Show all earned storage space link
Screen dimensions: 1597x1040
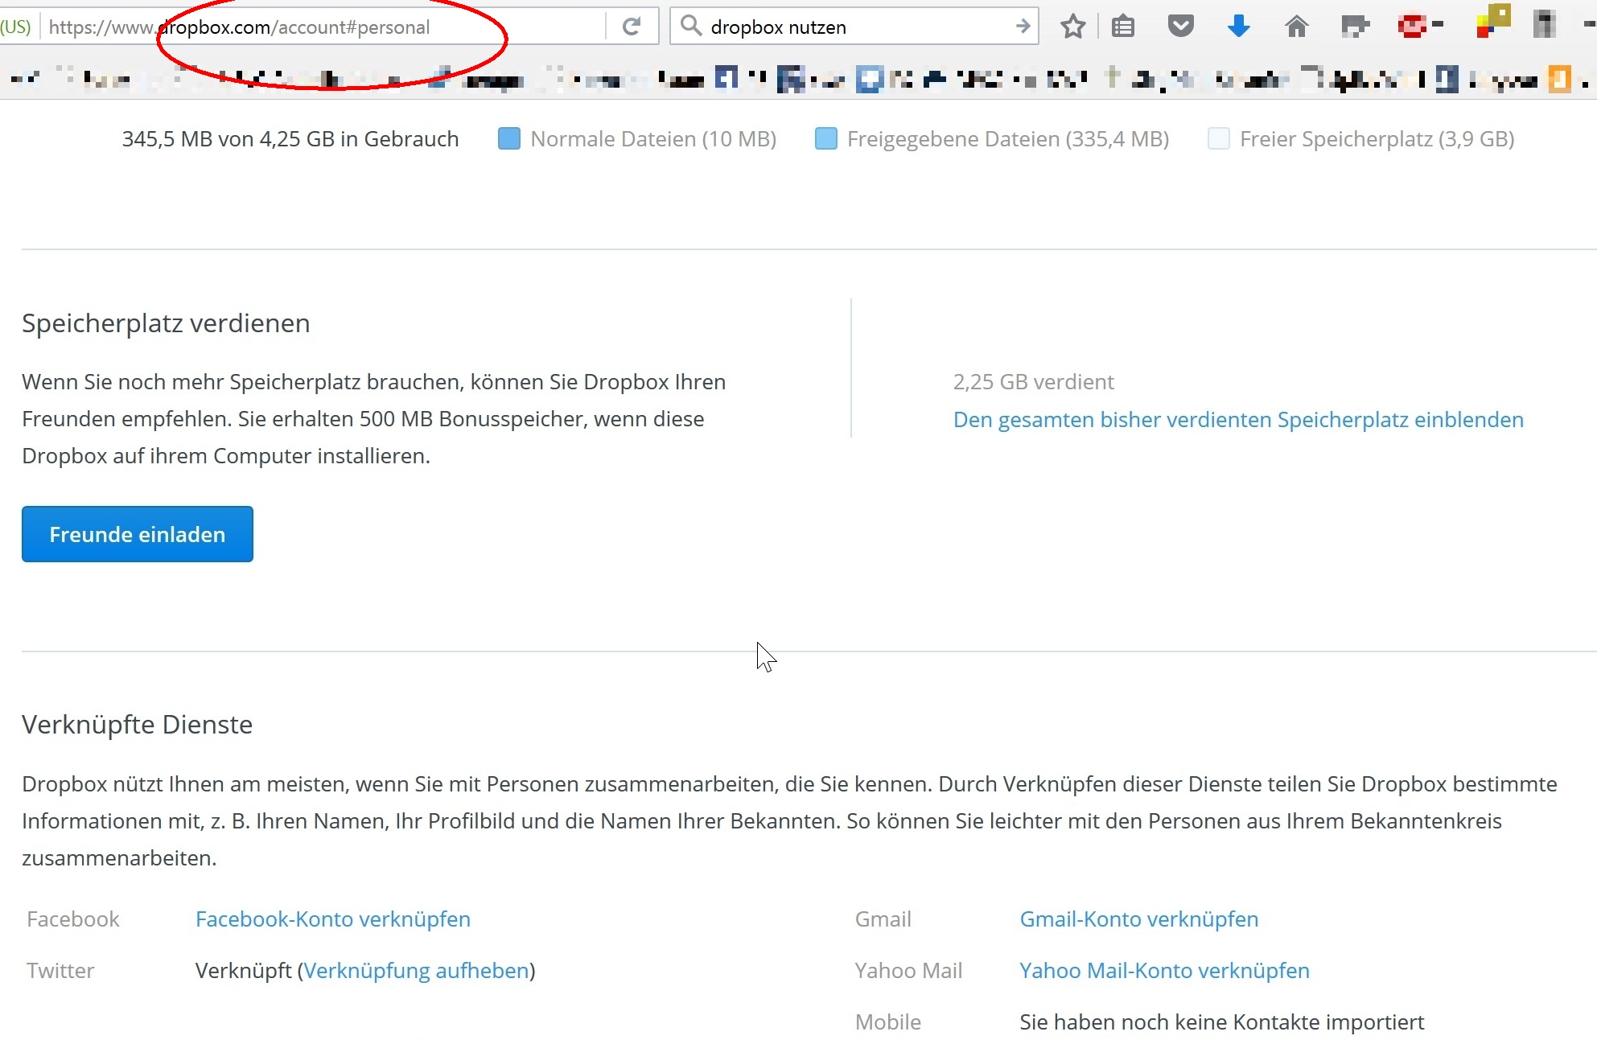coord(1237,420)
